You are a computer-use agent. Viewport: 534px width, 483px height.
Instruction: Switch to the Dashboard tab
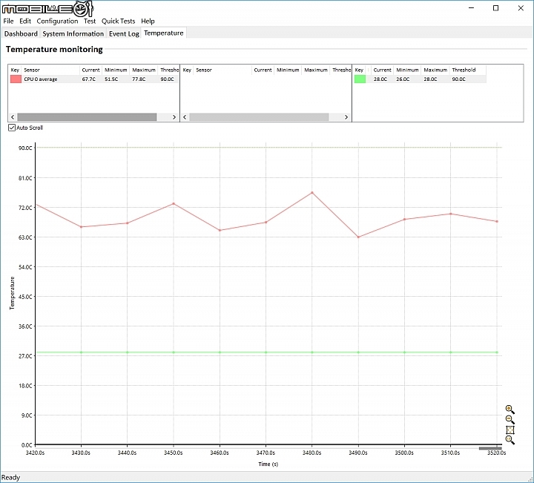pyautogui.click(x=21, y=33)
